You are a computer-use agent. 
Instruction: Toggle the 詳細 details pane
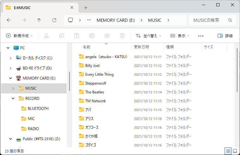tap(225, 36)
